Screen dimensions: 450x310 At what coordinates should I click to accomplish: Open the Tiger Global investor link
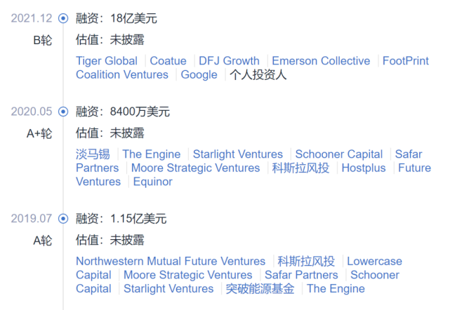coord(107,61)
